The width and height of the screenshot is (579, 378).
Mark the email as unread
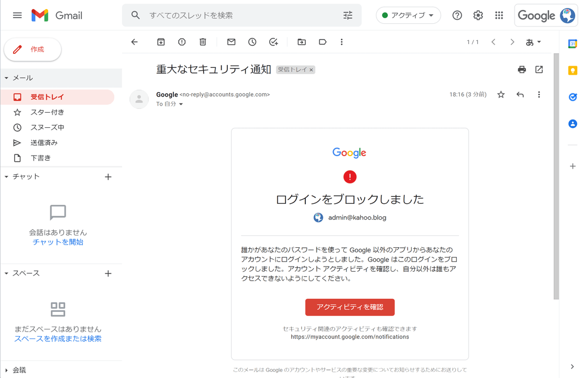tap(231, 42)
